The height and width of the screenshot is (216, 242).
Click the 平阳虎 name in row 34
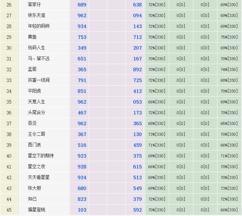[34, 91]
